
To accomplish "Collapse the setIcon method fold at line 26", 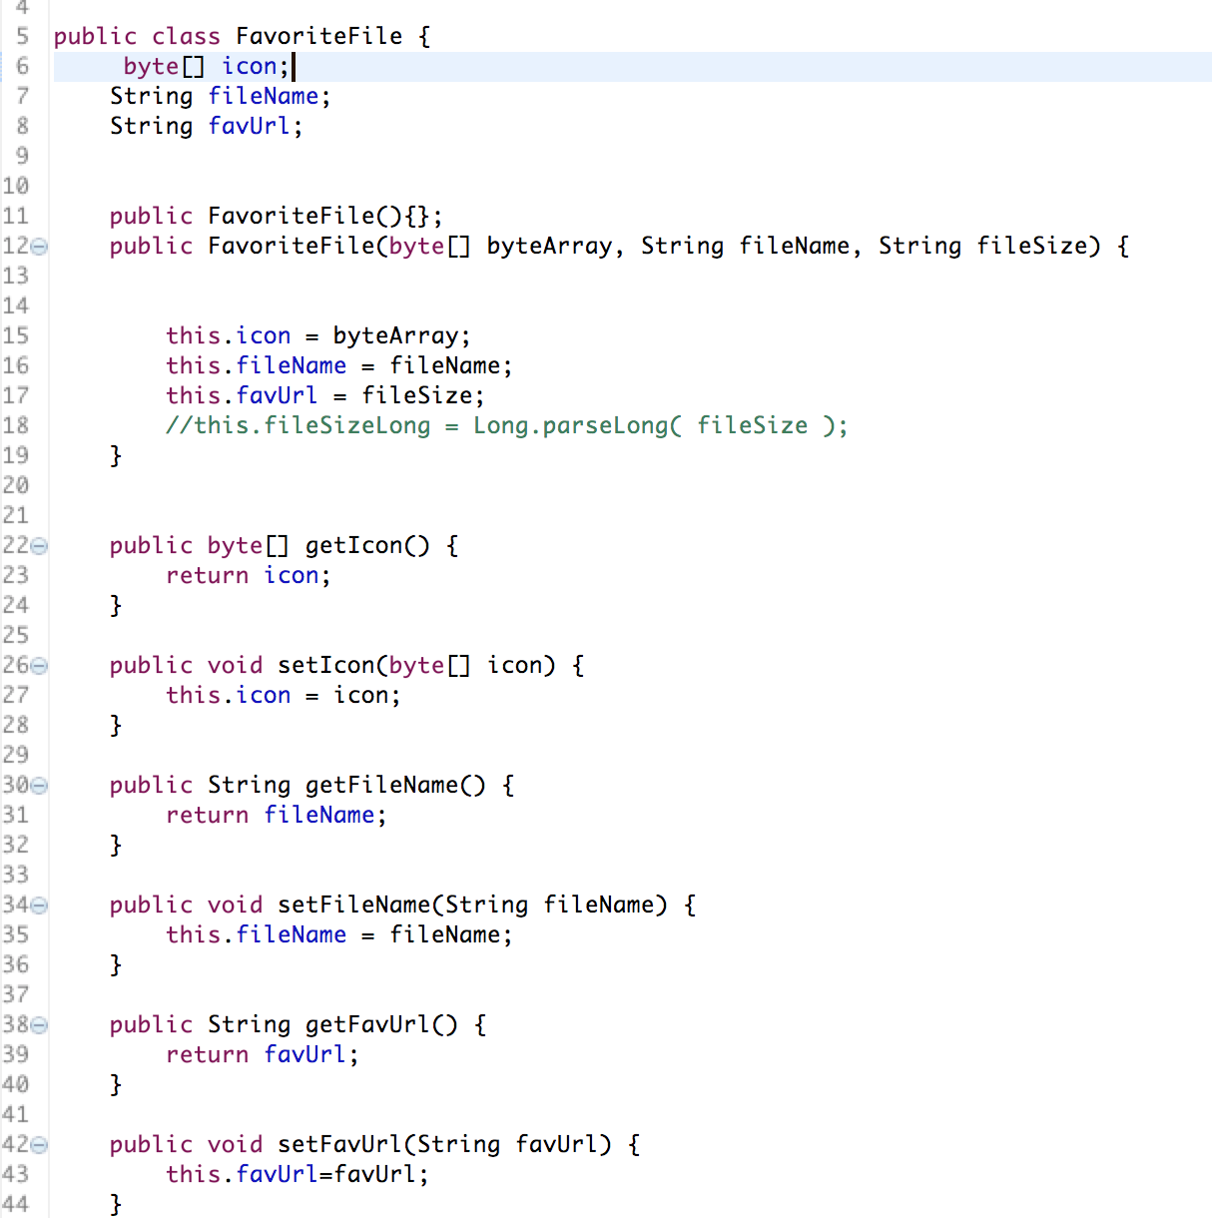I will tap(39, 666).
